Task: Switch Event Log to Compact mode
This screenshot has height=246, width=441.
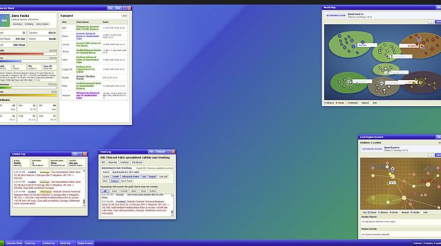Action: coord(160,152)
